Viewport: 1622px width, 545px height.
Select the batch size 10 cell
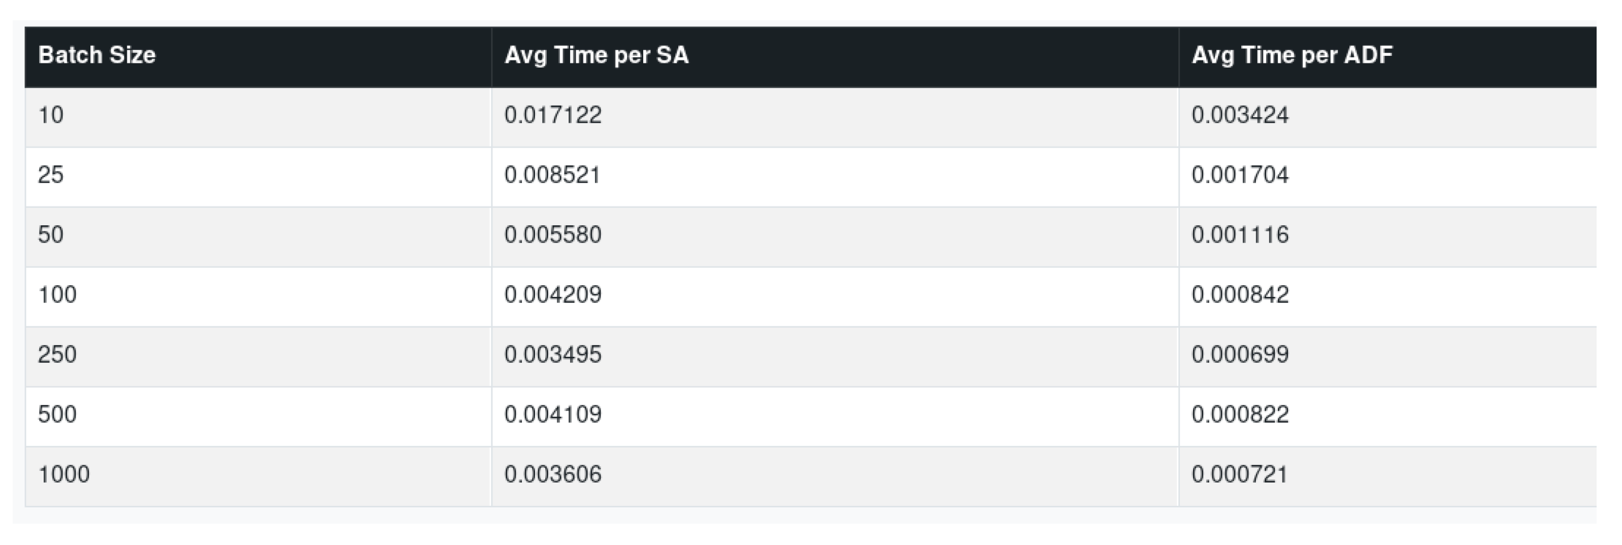pos(51,115)
